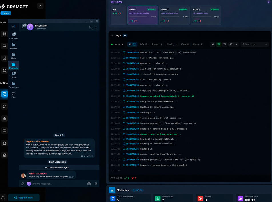
Task: Click the Flow 2 progress bar
Action: (170, 17)
